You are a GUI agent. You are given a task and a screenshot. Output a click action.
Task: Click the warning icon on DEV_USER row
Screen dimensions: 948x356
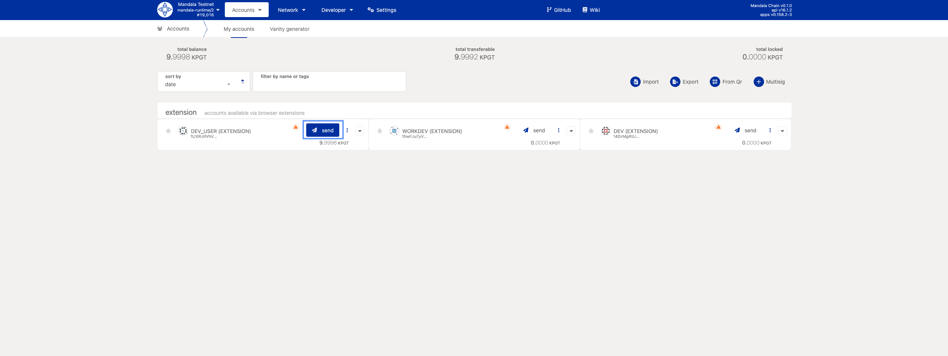click(295, 127)
